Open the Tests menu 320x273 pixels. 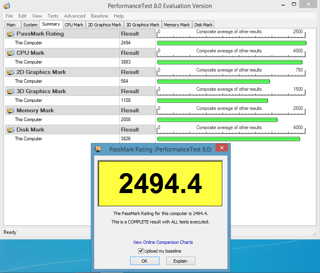(53, 16)
